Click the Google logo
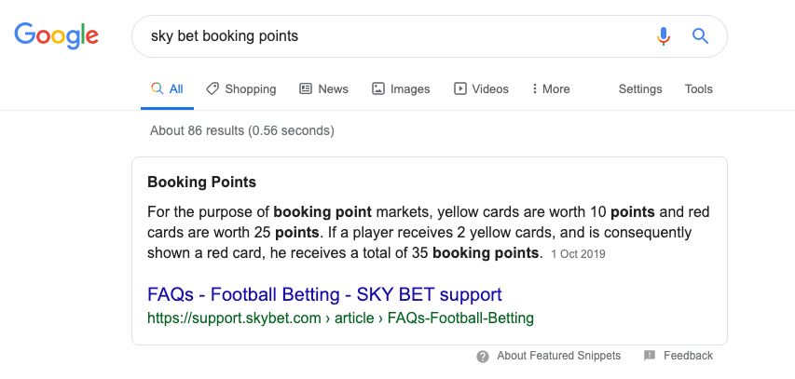The image size is (795, 379). tap(56, 36)
